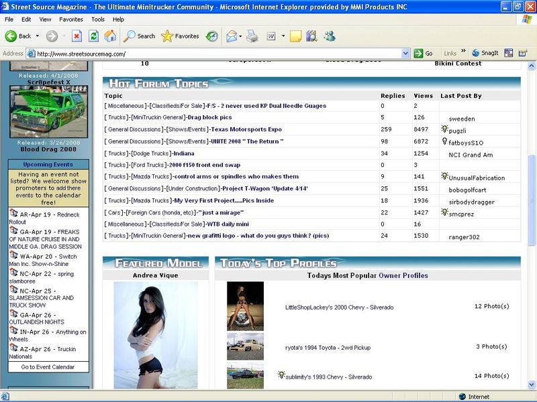Click the lightbulb icon beside sublimity's 1993 Chevy
Image resolution: width=537 pixels, height=402 pixels.
coord(281,375)
